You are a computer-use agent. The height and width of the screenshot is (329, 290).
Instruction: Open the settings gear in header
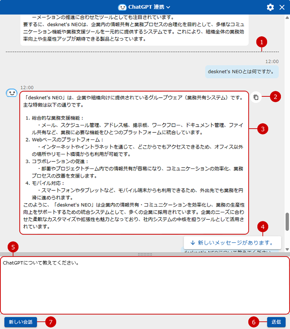pyautogui.click(x=270, y=7)
